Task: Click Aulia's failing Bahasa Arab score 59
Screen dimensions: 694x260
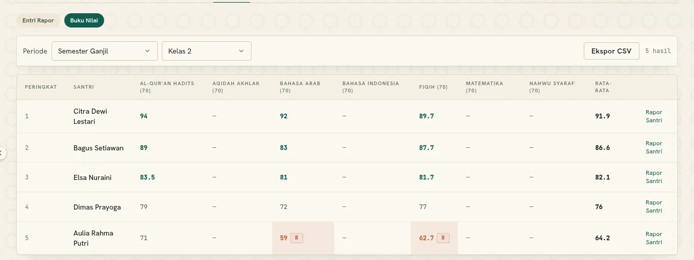Action: [284, 238]
